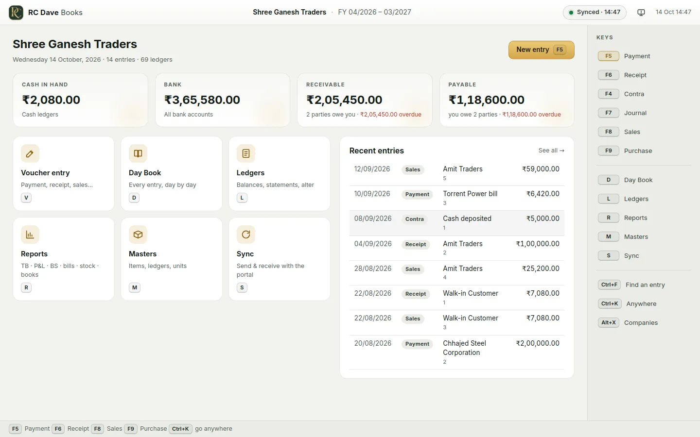Open the Cash deposited contra entry

pyautogui.click(x=457, y=223)
